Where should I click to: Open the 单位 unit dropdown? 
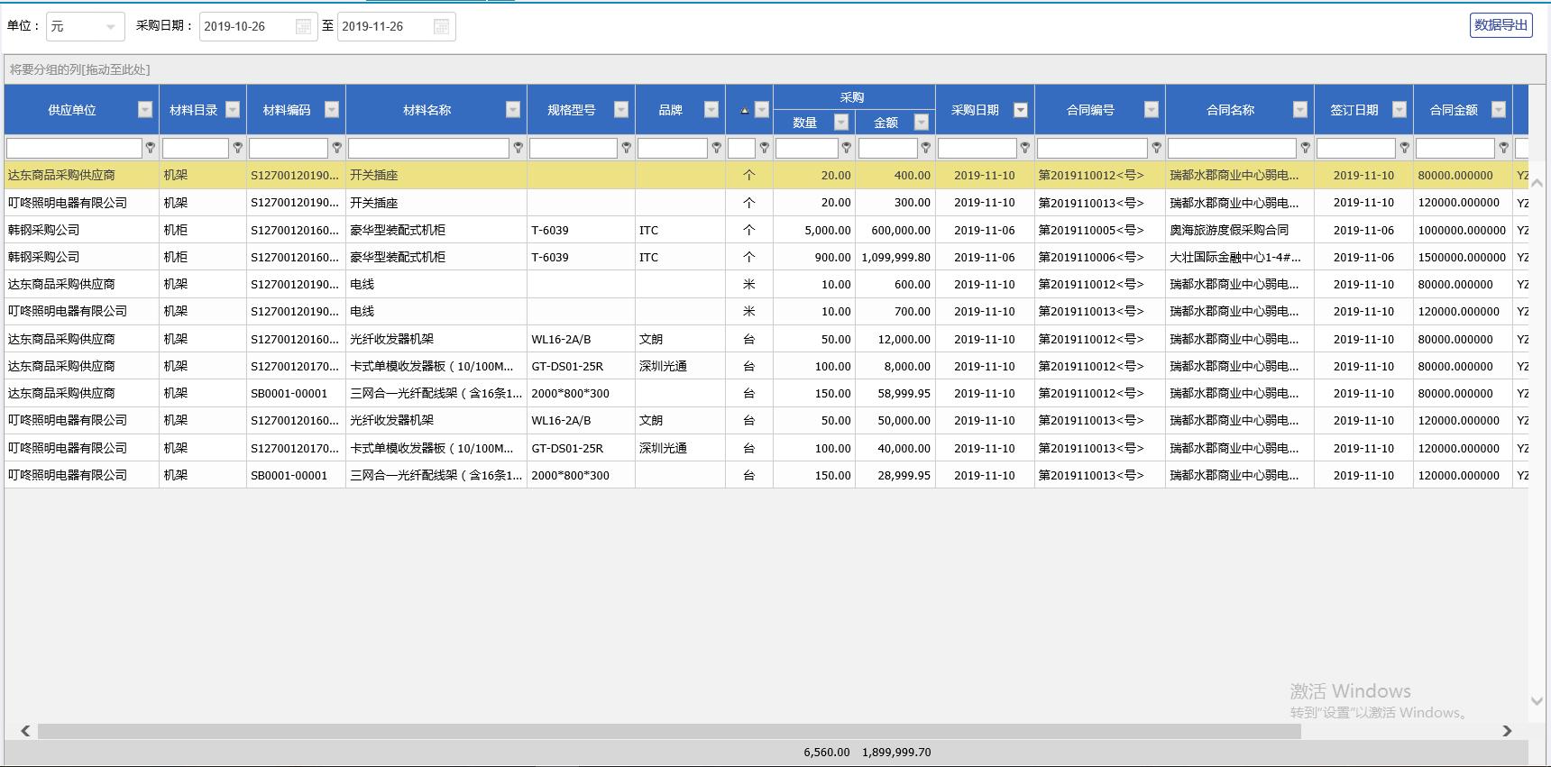(110, 27)
